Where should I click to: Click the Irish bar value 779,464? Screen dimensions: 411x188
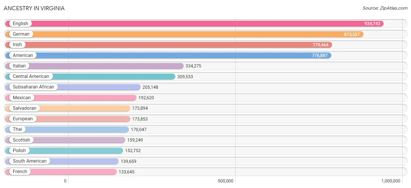(x=320, y=45)
